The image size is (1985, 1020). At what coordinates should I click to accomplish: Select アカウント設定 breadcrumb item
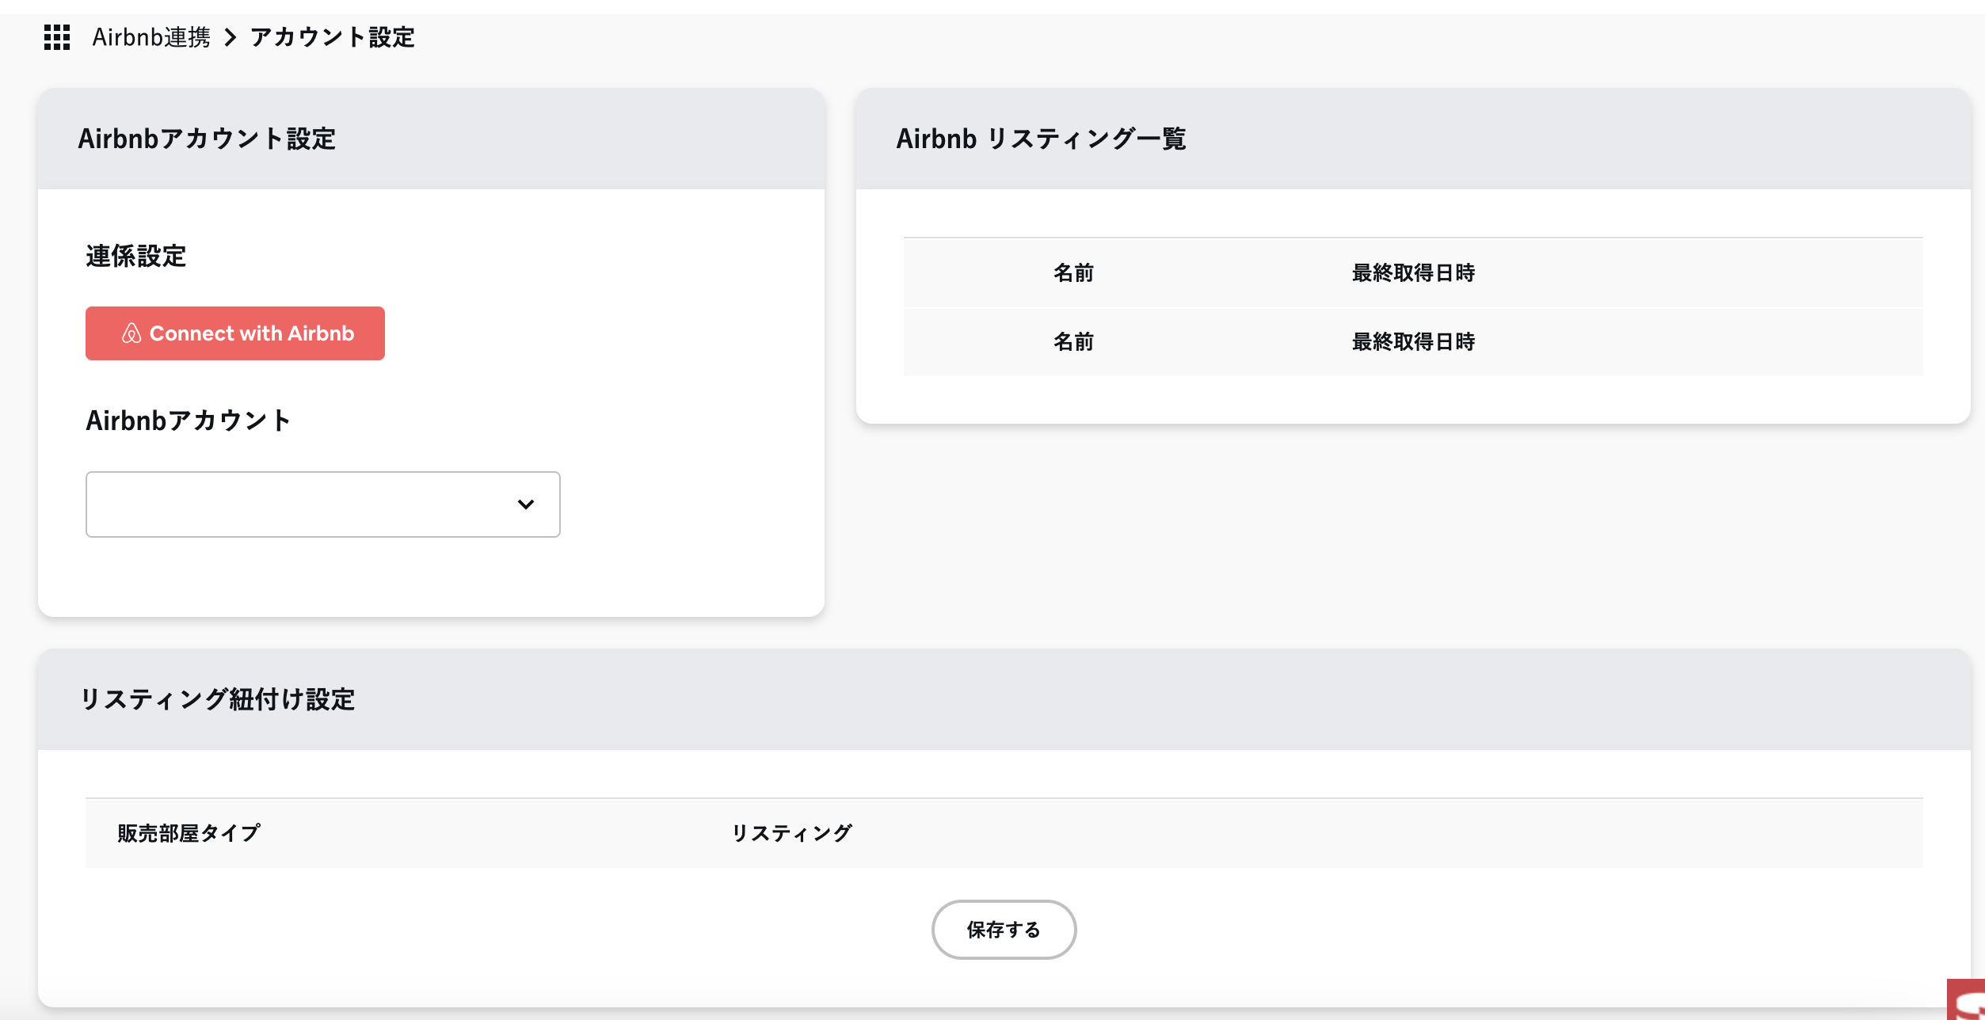(x=332, y=37)
